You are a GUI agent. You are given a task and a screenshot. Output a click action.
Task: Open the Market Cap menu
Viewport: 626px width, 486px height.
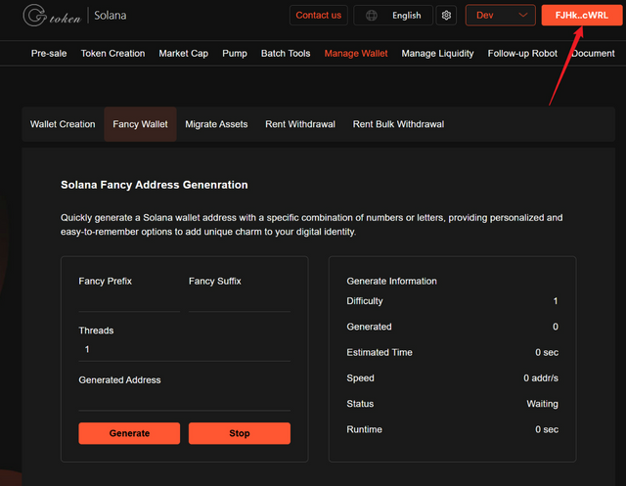point(183,54)
